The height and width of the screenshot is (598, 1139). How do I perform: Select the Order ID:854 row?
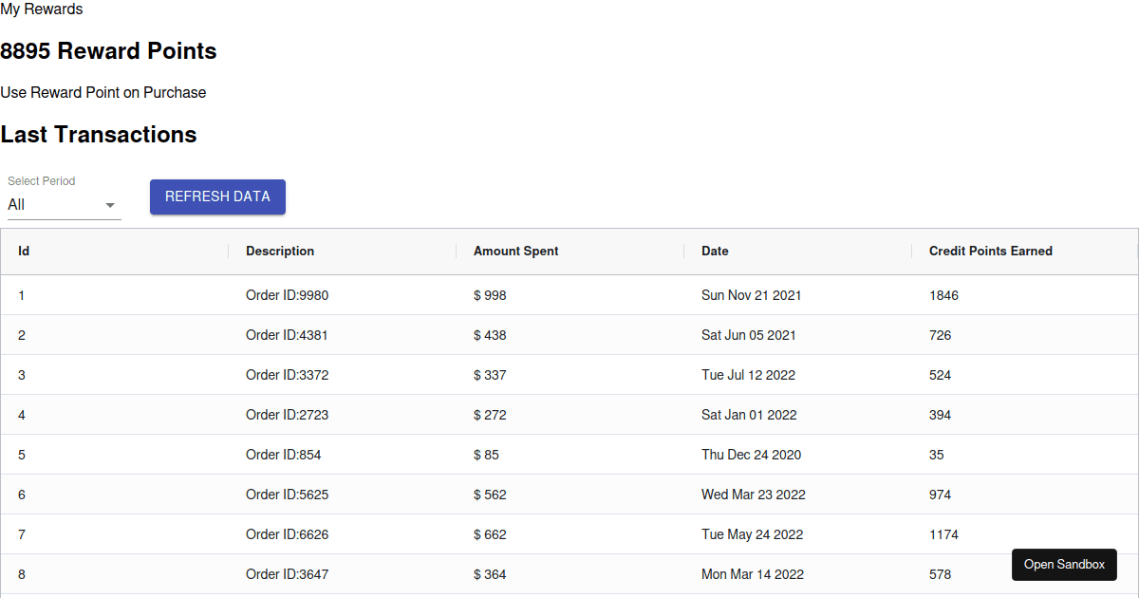[x=283, y=455]
